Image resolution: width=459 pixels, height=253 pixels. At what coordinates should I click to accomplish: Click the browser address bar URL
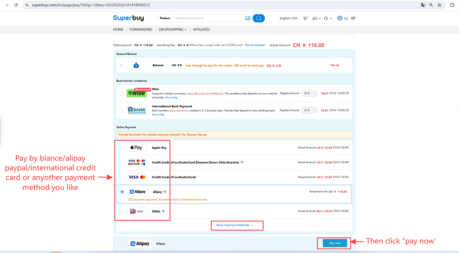[x=91, y=5]
